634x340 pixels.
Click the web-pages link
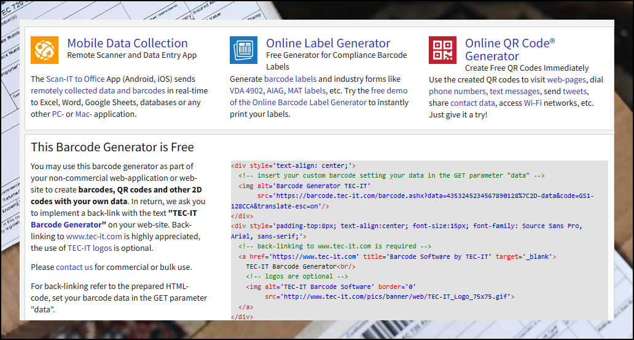(566, 80)
